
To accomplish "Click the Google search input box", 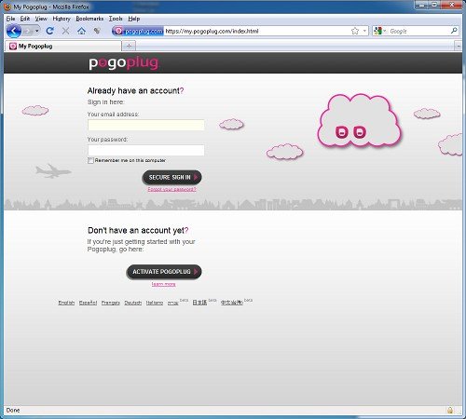I will tap(418, 31).
